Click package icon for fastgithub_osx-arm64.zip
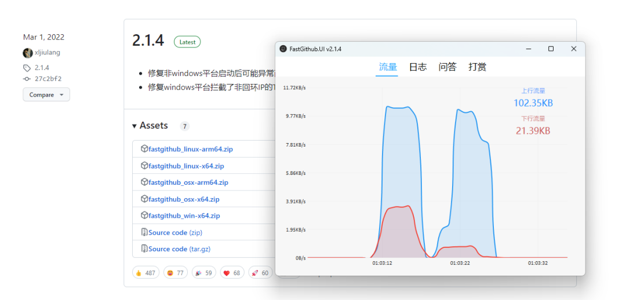Viewport: 626px width, 300px height. click(144, 182)
